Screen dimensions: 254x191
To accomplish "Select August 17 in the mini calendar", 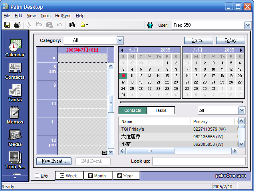I will click(x=214, y=76).
